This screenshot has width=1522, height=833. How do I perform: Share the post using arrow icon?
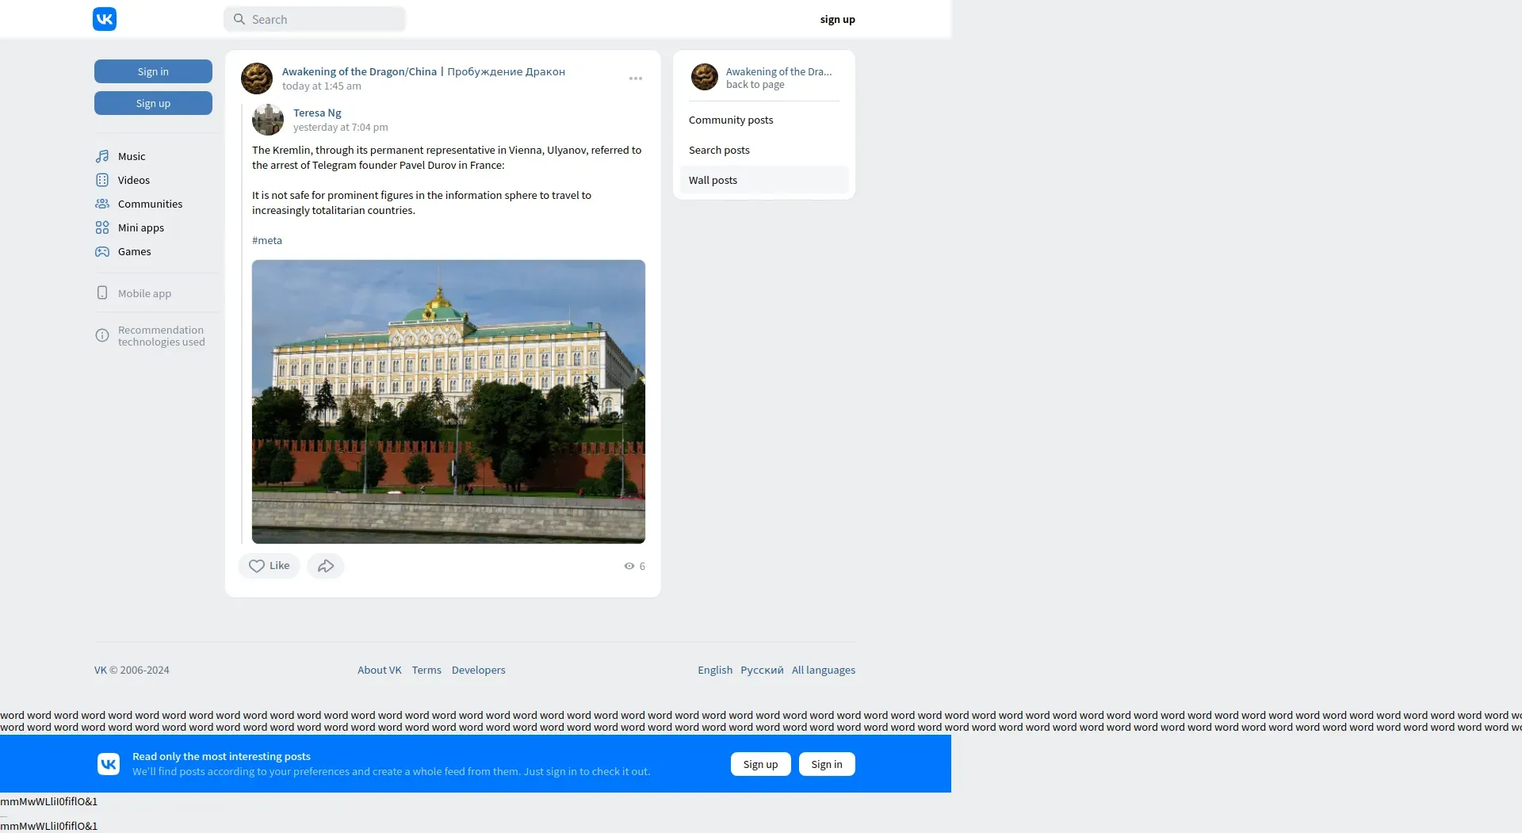[x=326, y=566]
